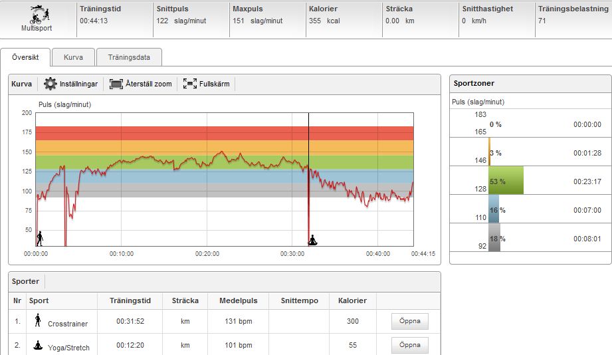Click the Sporter panel header tab
Image resolution: width=612 pixels, height=355 pixels.
click(x=26, y=281)
